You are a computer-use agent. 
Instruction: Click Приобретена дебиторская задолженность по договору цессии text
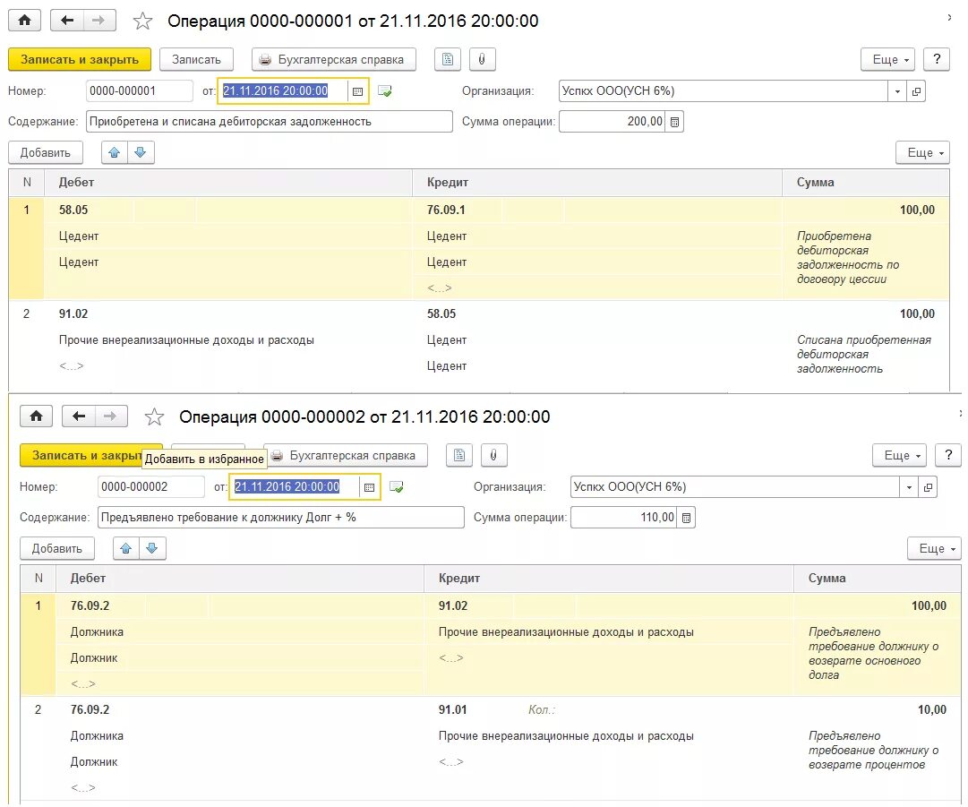click(848, 257)
